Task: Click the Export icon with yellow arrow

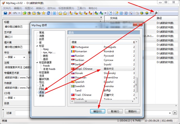Action: click(x=116, y=13)
